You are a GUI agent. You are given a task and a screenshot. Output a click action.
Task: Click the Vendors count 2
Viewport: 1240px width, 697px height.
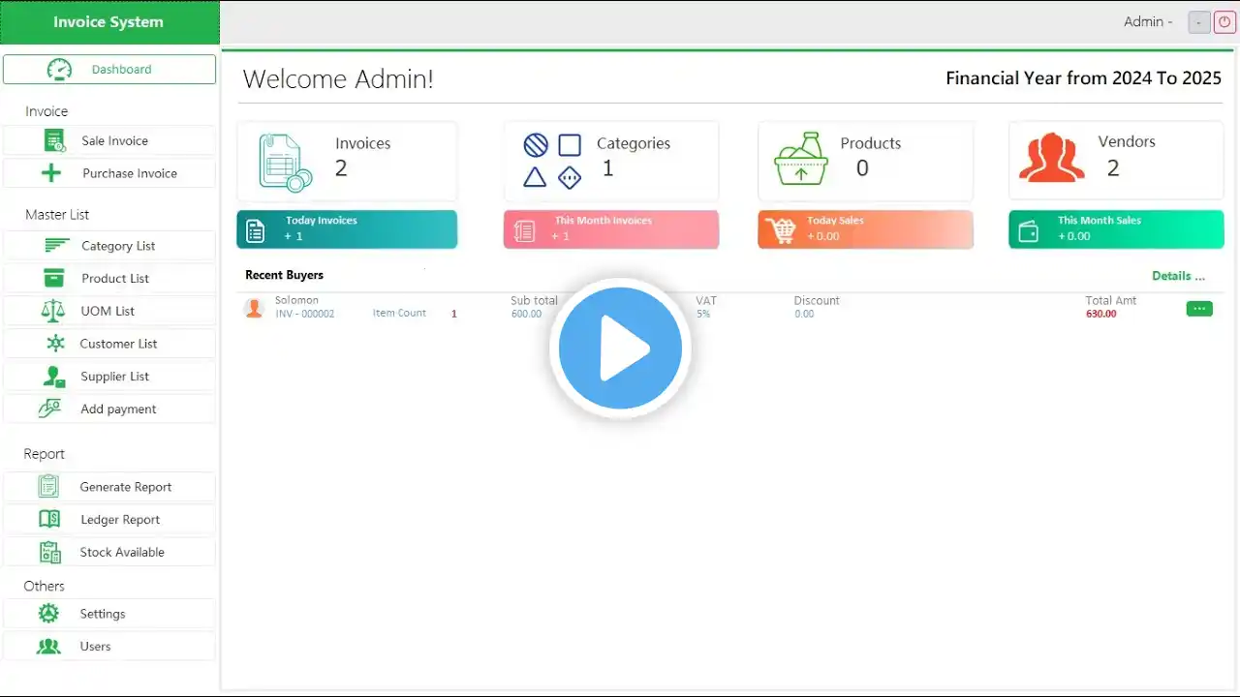tap(1113, 168)
